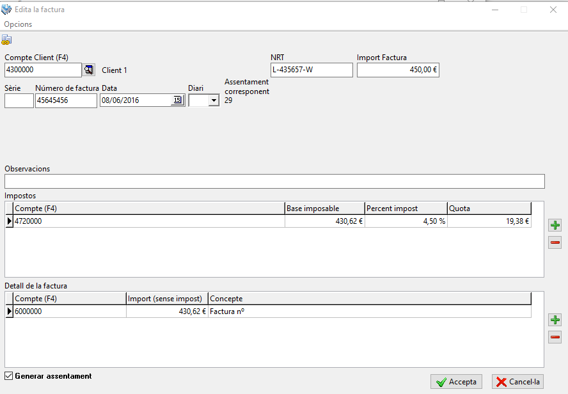568x394 pixels.
Task: Remove selected line from Detall de la factura
Action: coord(555,337)
